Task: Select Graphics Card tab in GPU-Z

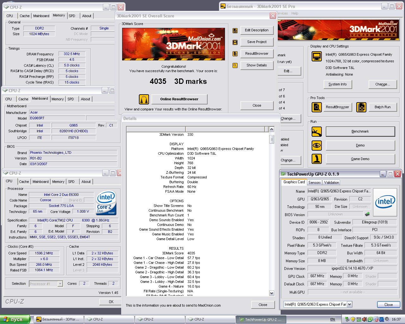Action: tap(294, 182)
